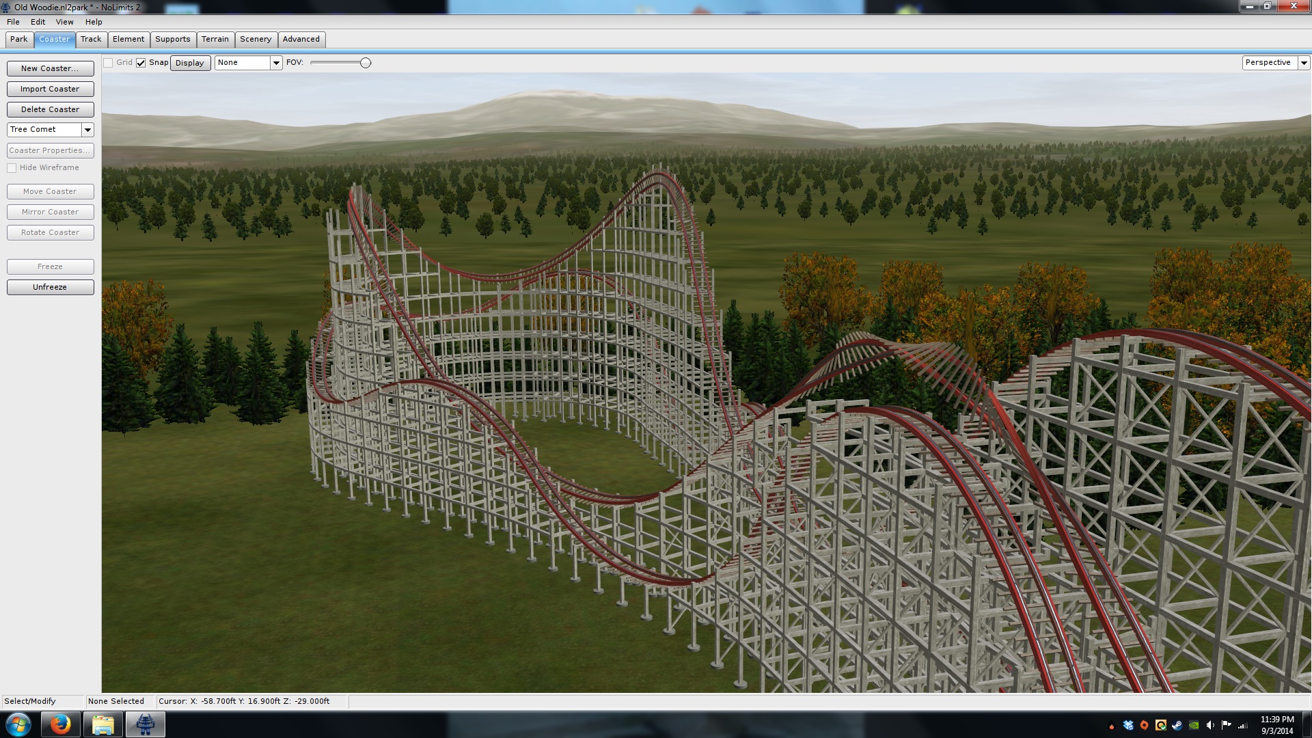Adjust the FOV slider handle

pyautogui.click(x=366, y=63)
